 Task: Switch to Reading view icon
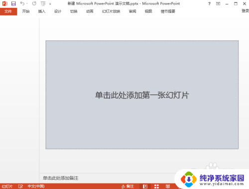click(x=168, y=187)
